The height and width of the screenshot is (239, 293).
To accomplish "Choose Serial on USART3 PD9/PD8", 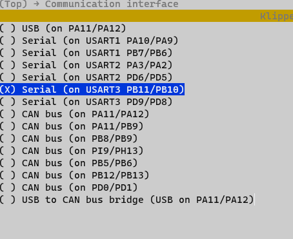I will tap(86, 102).
